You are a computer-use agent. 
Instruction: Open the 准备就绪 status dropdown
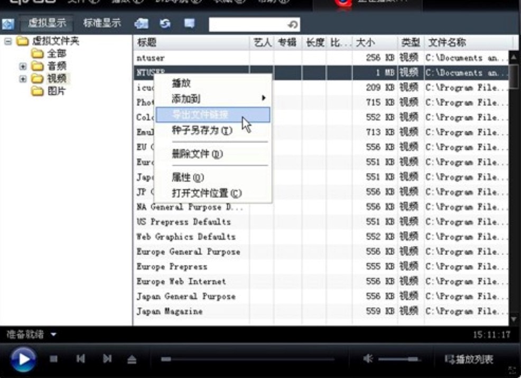pos(53,335)
